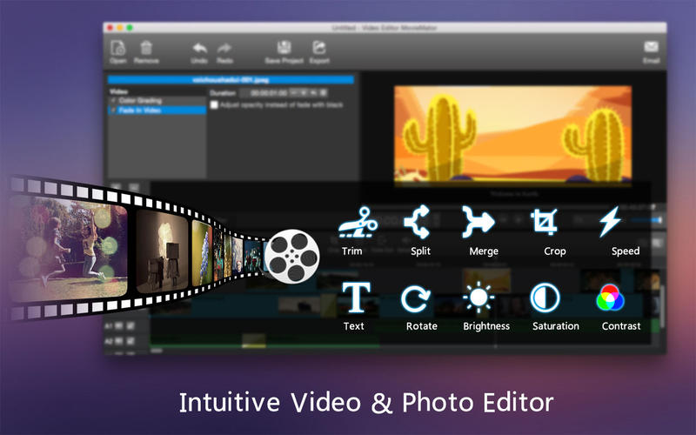The image size is (696, 435).
Task: Select the Split feature icon
Action: (x=417, y=222)
